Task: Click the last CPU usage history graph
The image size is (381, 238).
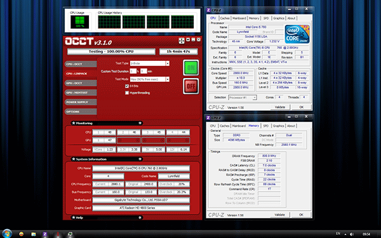Action: point(182,22)
